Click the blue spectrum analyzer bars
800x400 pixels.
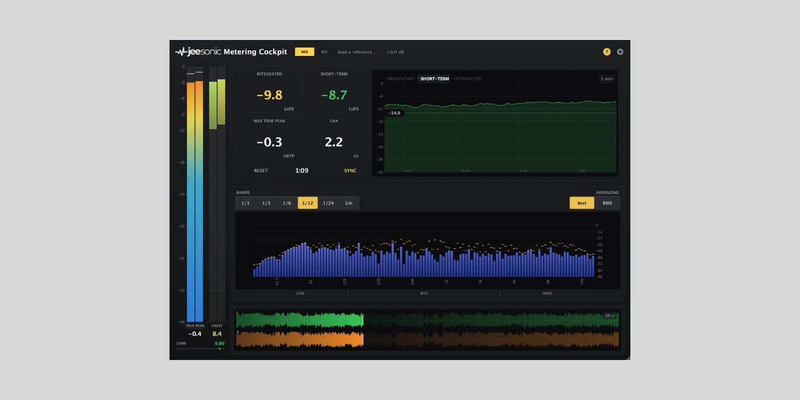click(x=423, y=261)
